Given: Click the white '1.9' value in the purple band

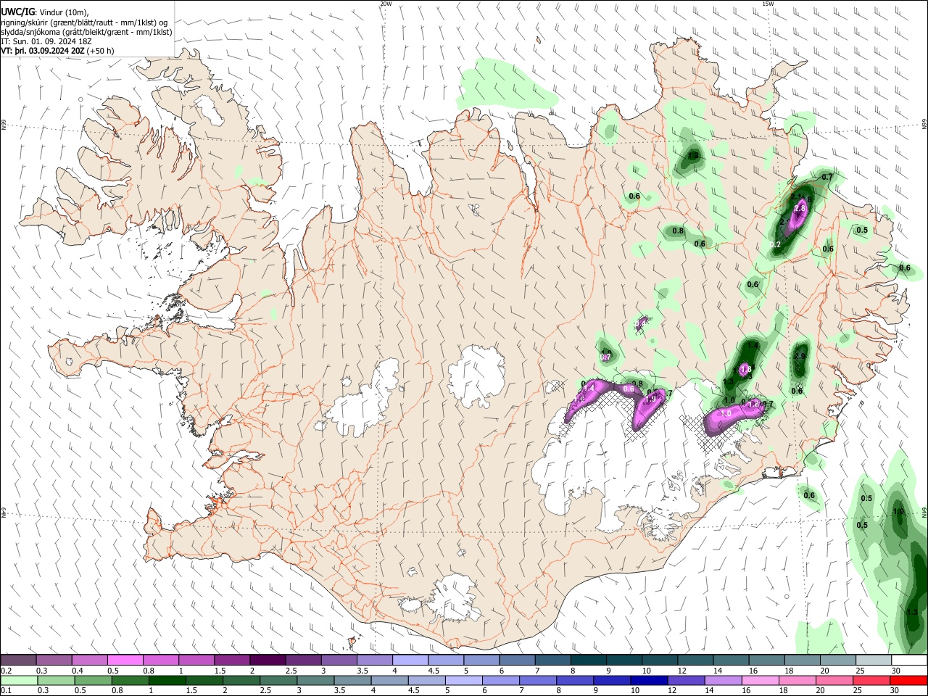Looking at the screenshot, I should coord(650,399).
